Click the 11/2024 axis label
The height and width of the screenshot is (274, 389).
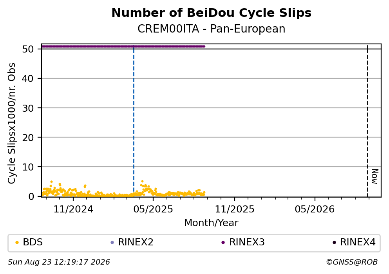click(x=73, y=209)
